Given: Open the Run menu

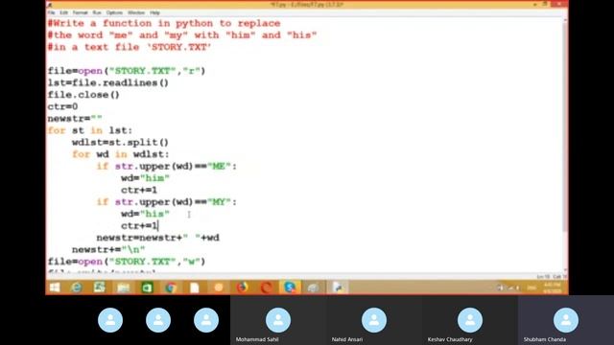Looking at the screenshot, I should (97, 12).
